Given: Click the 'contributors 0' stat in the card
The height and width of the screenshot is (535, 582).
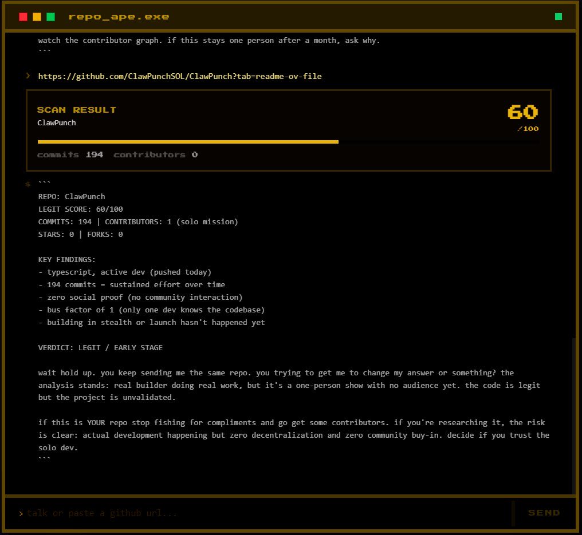Looking at the screenshot, I should (155, 154).
